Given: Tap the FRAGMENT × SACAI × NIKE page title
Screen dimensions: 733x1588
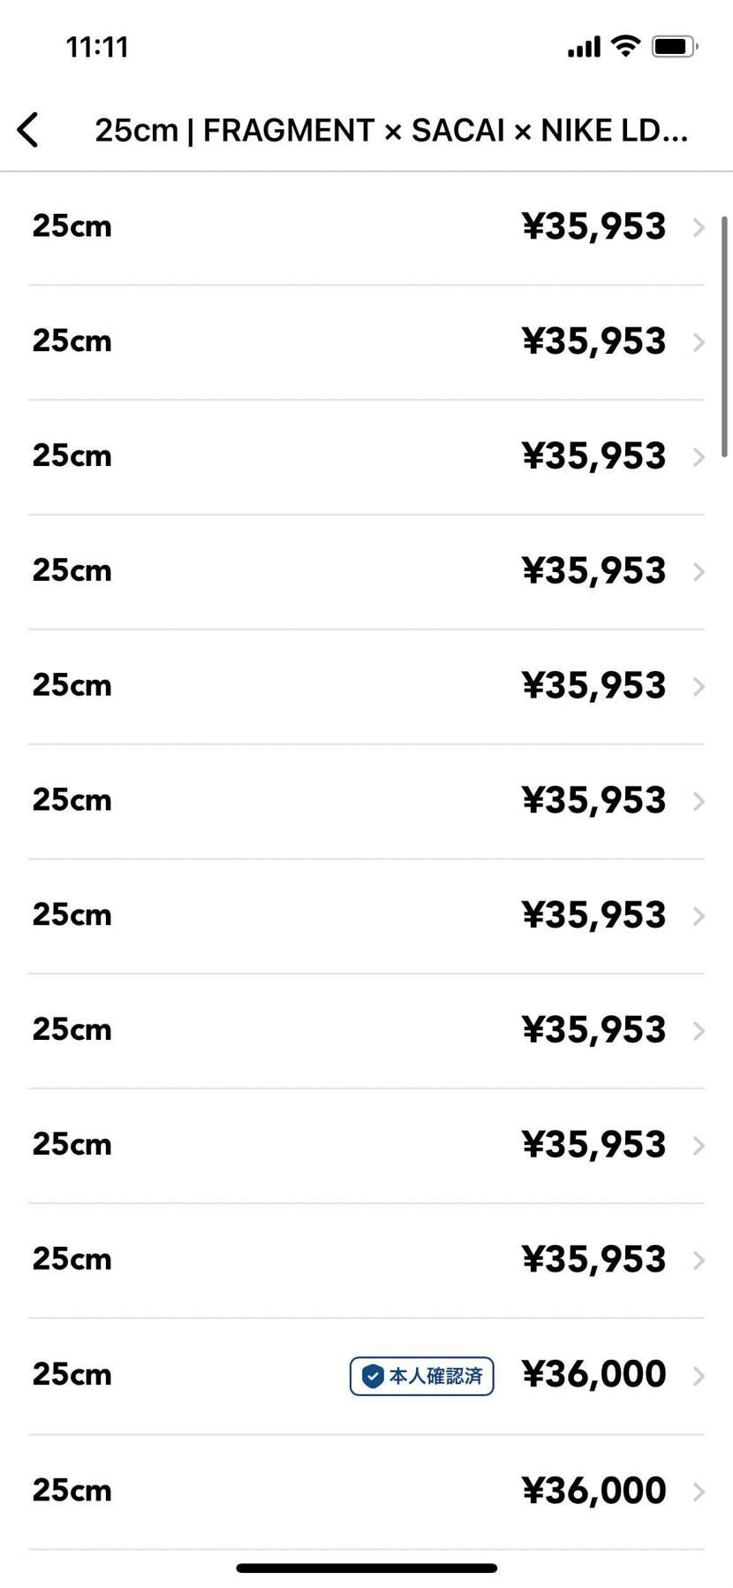Looking at the screenshot, I should (390, 131).
